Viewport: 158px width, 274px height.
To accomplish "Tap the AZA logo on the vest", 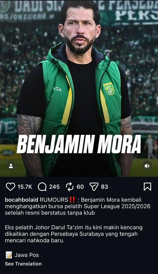I will click(x=57, y=89).
